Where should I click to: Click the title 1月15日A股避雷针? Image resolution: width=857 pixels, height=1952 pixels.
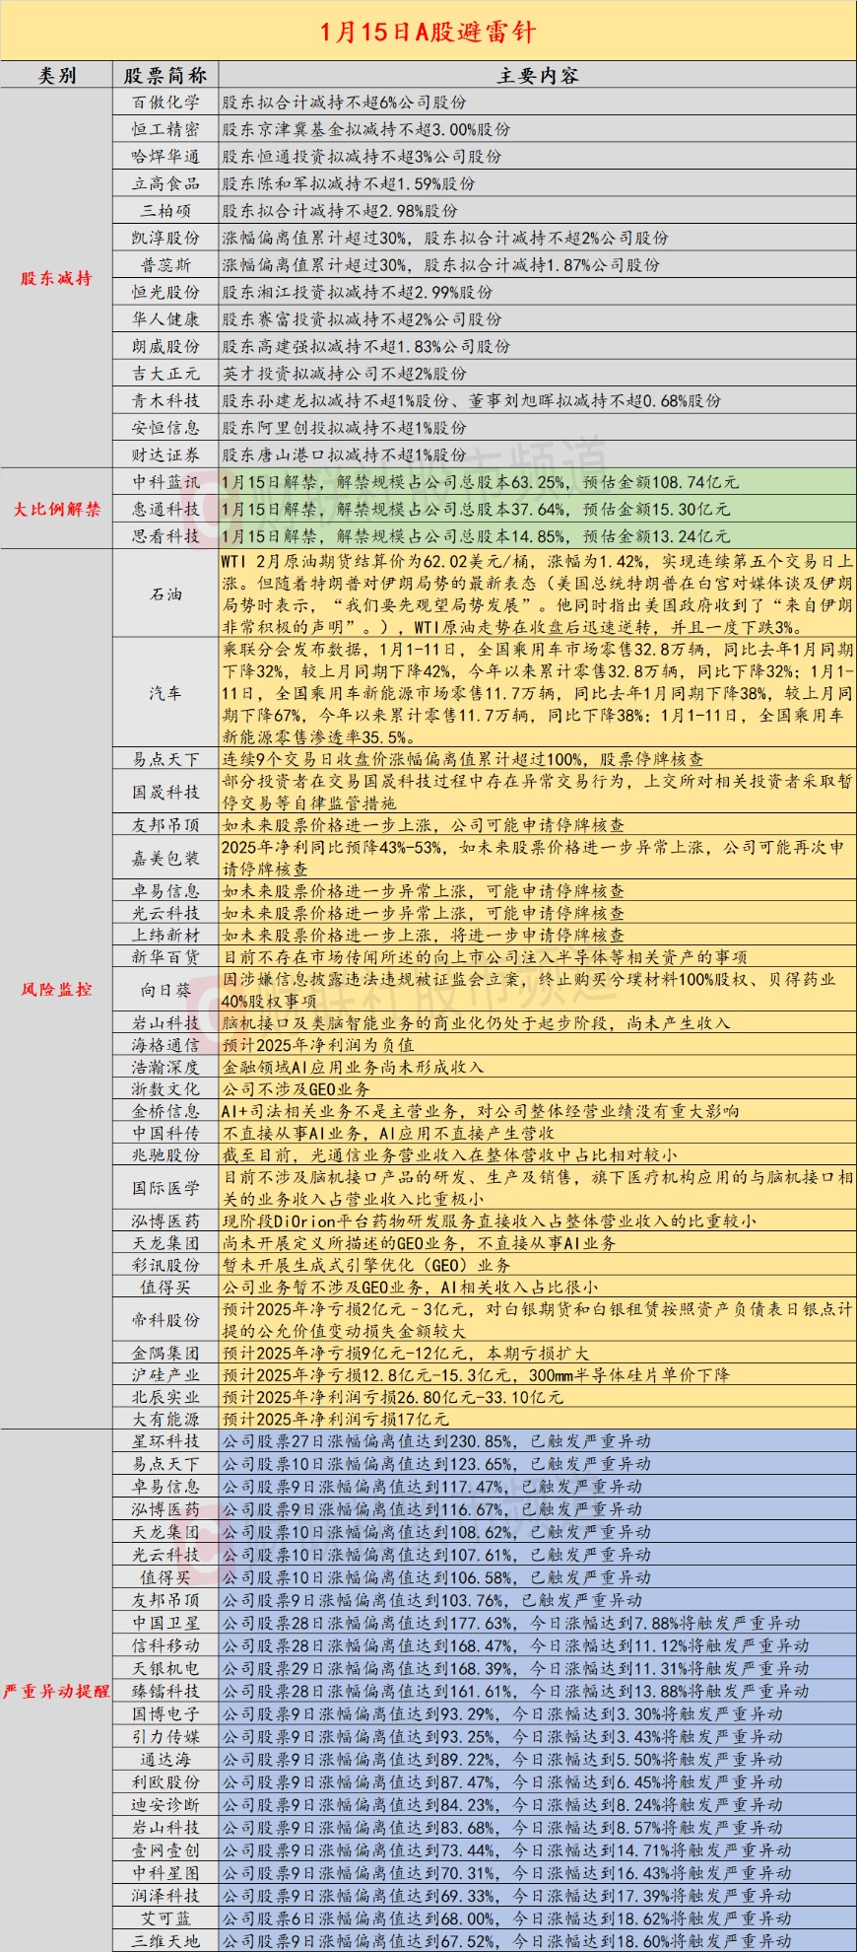point(428,32)
